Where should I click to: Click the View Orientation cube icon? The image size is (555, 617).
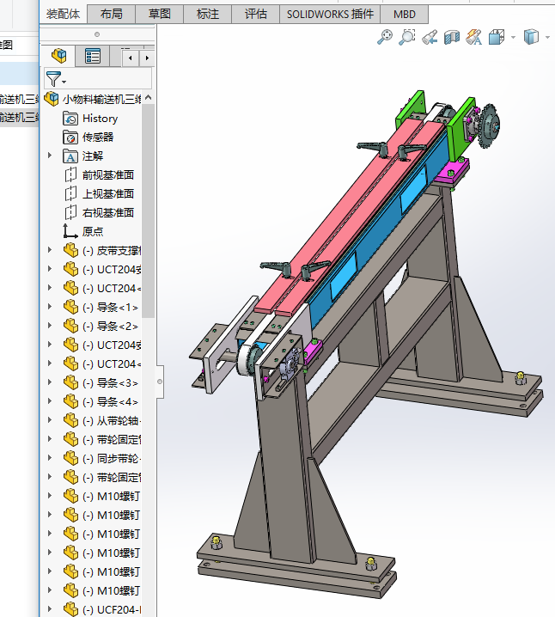tap(497, 38)
